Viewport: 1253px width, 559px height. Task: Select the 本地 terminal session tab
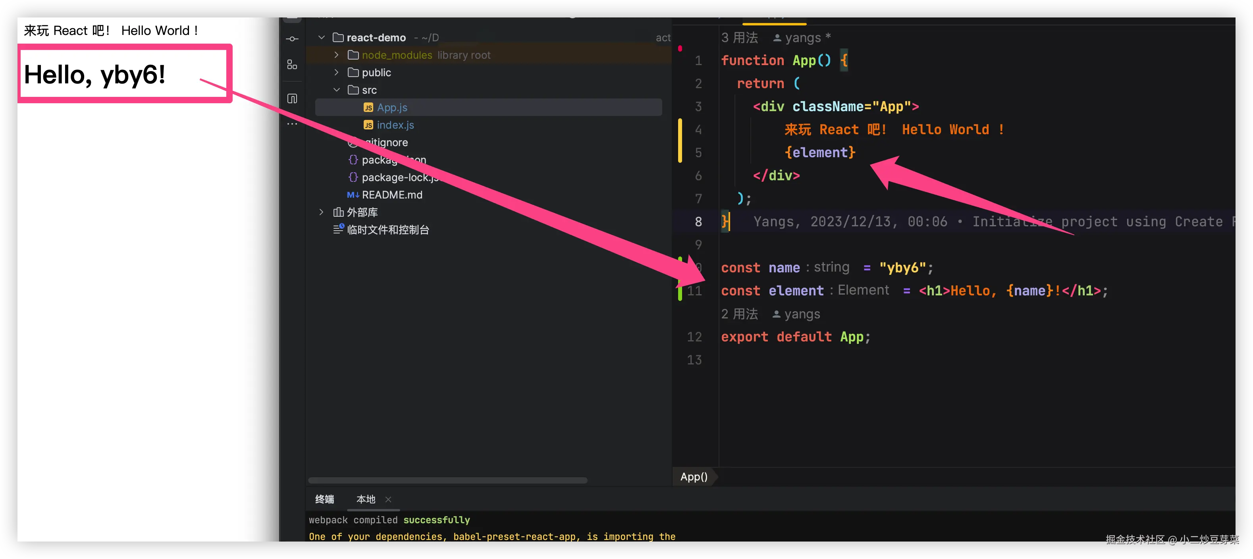(x=366, y=499)
